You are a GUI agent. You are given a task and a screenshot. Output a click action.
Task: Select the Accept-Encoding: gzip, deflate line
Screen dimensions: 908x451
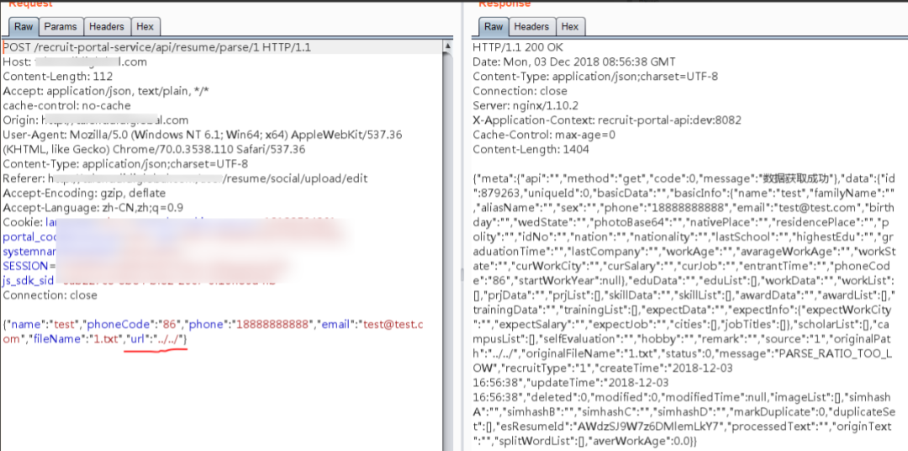tap(84, 193)
